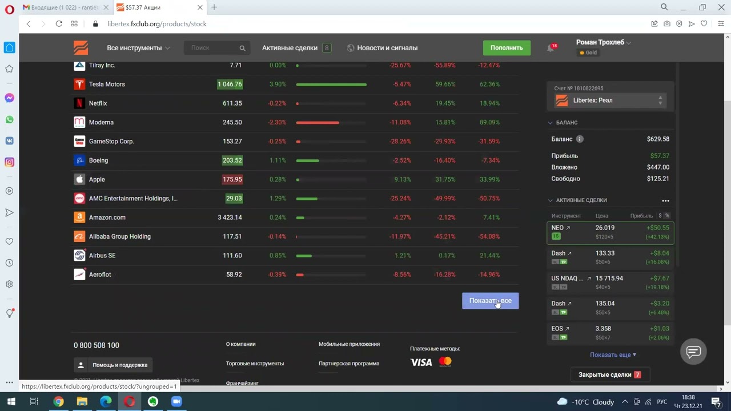Open Zoom from Windows taskbar
Image resolution: width=731 pixels, height=411 pixels.
tap(176, 402)
